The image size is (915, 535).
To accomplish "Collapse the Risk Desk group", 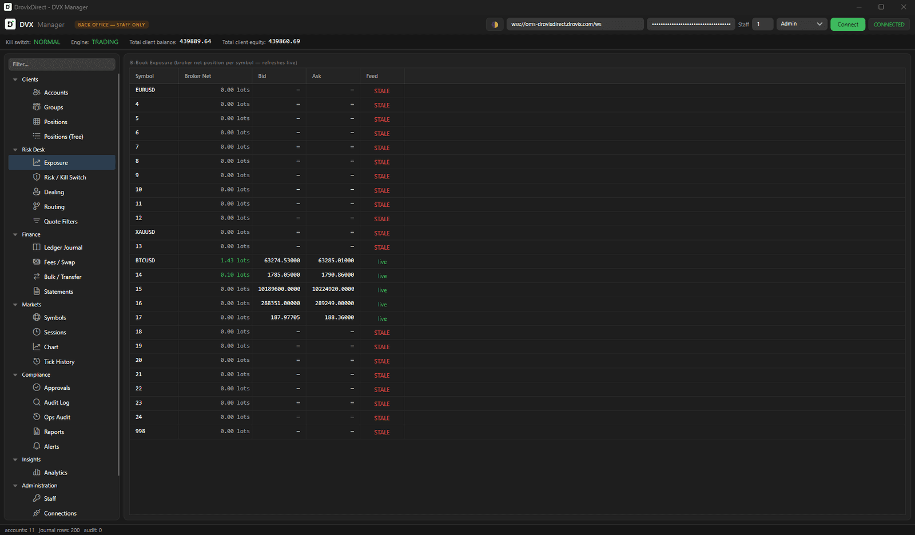I will [15, 150].
